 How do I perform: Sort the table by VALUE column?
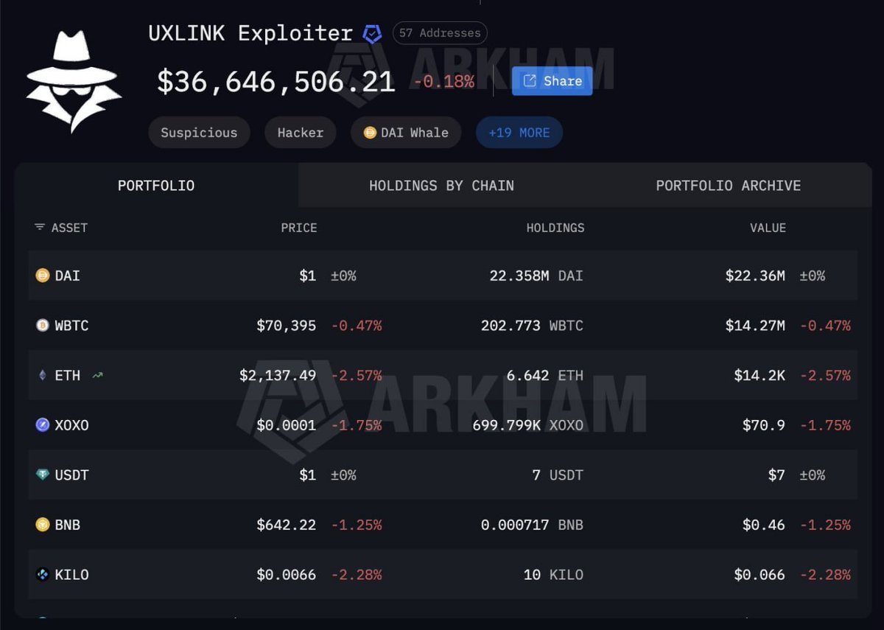768,228
